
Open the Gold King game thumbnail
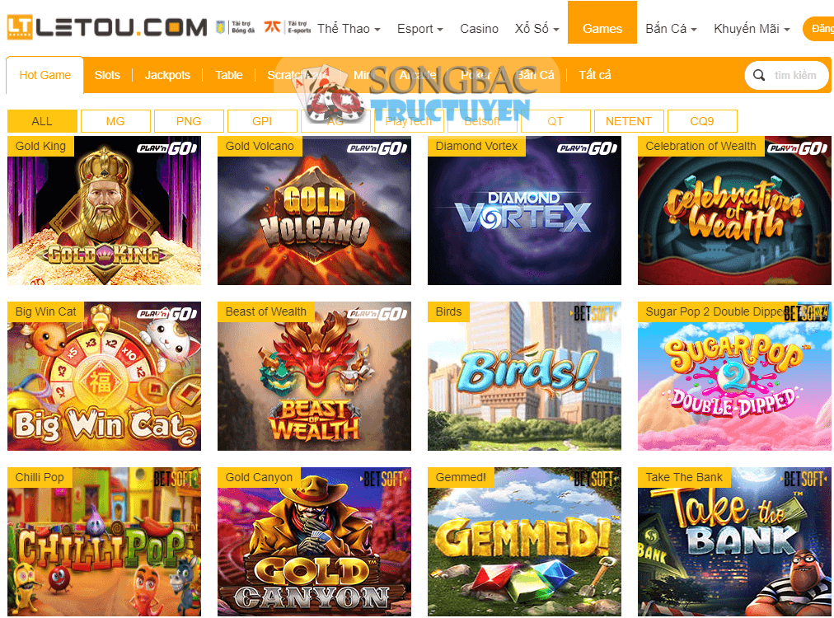pos(104,211)
